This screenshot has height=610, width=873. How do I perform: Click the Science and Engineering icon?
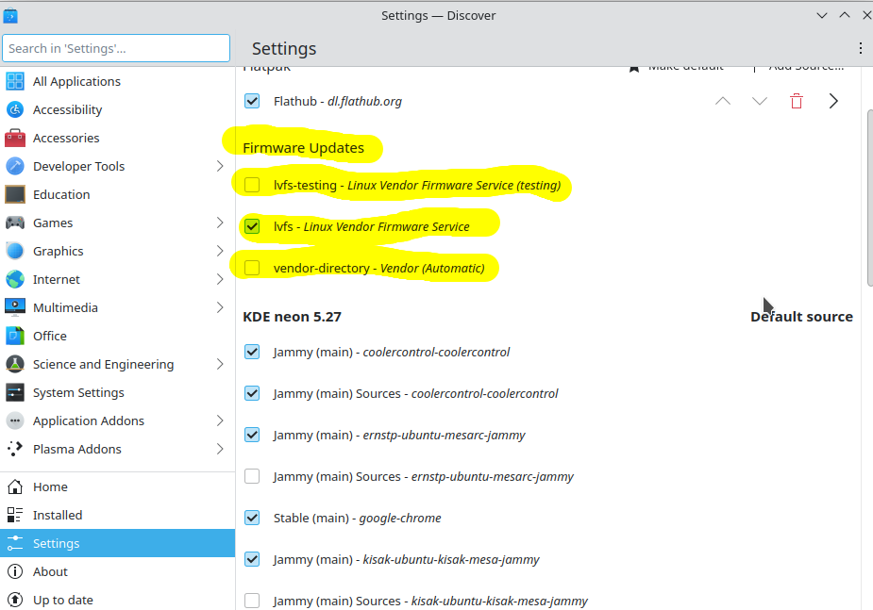coord(15,365)
